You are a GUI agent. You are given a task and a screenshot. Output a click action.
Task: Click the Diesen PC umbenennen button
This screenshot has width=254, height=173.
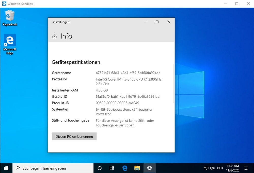point(74,136)
